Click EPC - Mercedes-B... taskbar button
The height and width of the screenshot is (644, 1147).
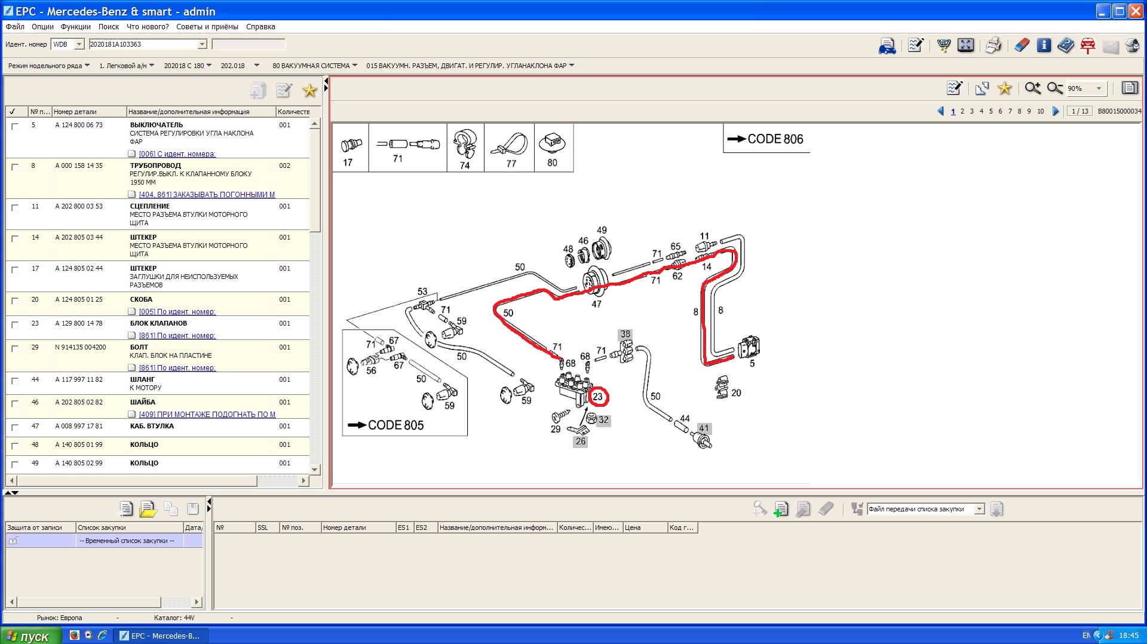coord(161,636)
